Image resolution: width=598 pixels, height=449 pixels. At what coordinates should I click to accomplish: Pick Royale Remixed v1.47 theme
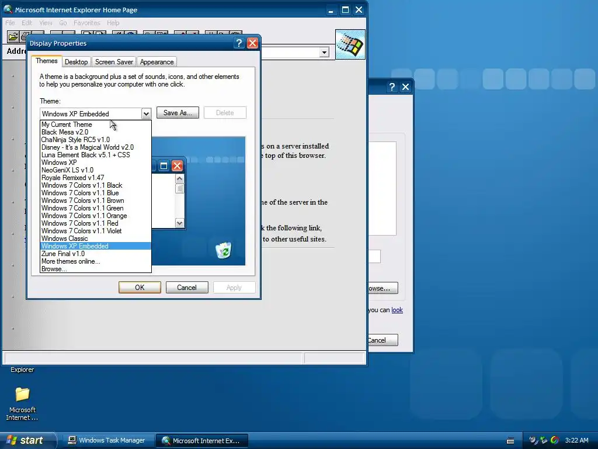coord(96,178)
